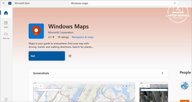Screen dimensions: 192x102
Task: Click the Windows Maps title
Action: [x=68, y=27]
